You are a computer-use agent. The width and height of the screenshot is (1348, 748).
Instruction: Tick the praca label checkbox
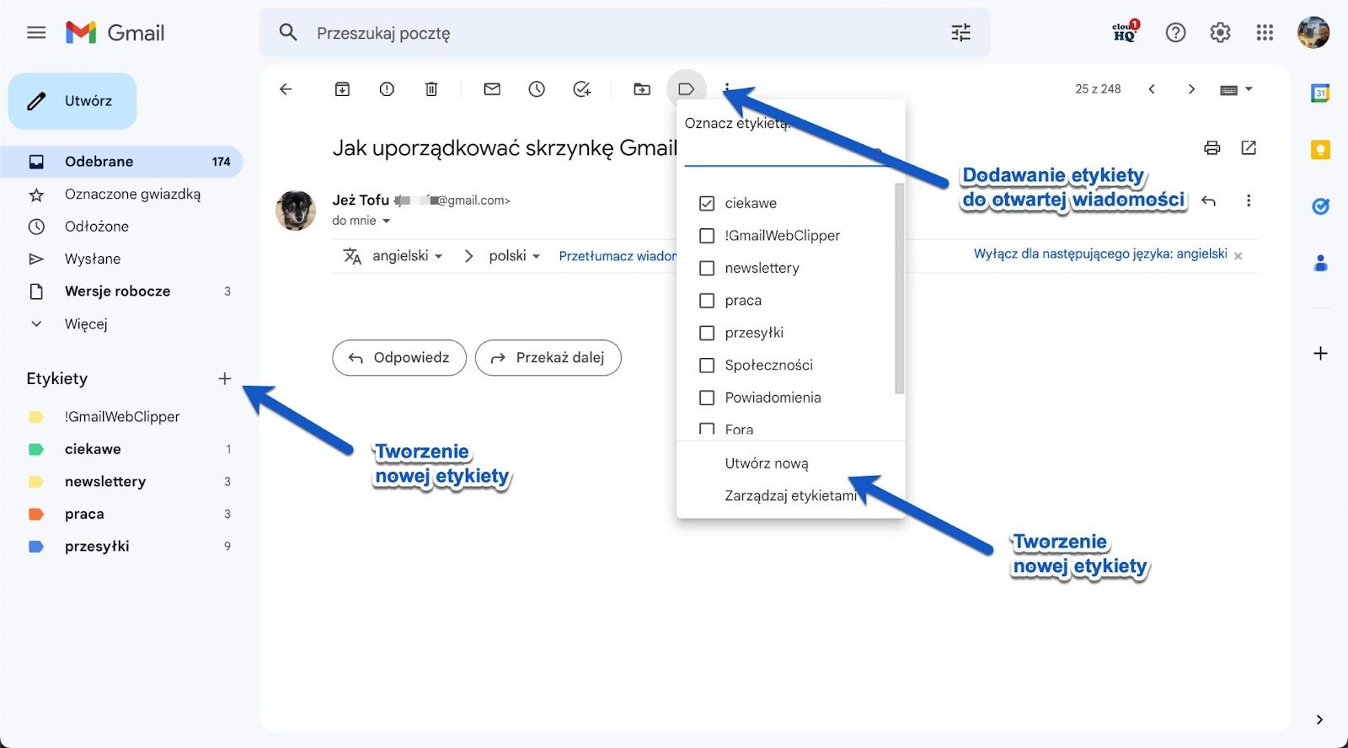(x=707, y=301)
